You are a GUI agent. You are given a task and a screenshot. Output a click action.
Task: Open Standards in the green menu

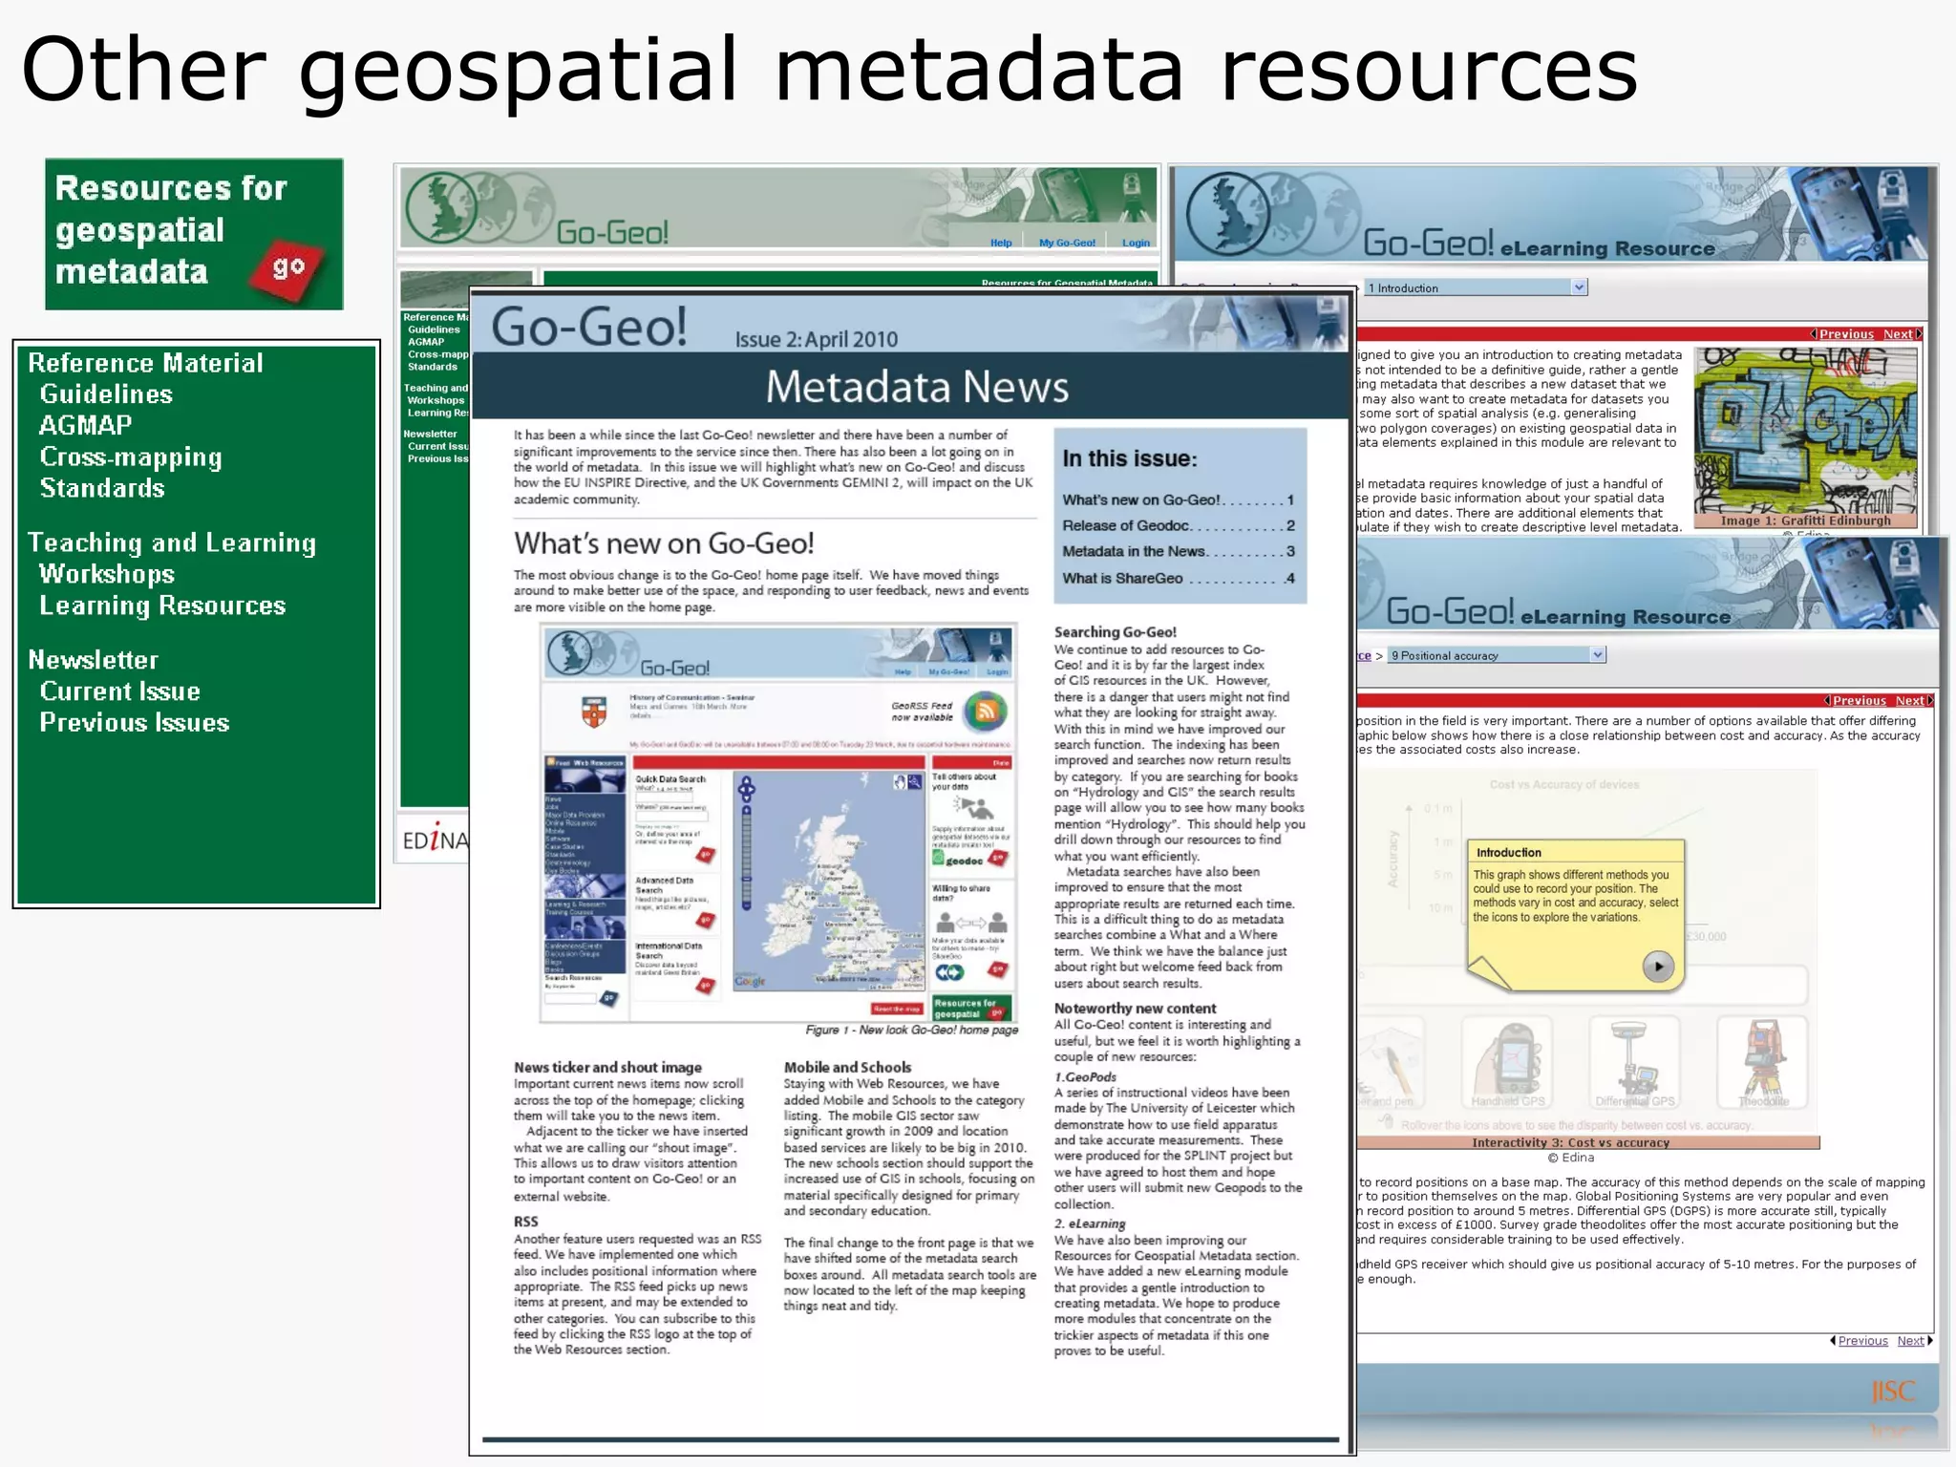[102, 488]
